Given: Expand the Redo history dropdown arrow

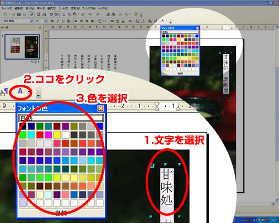Looking at the screenshot, I should pos(102,14).
